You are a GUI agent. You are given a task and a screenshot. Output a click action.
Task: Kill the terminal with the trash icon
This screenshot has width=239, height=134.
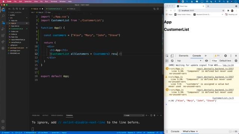154,115
